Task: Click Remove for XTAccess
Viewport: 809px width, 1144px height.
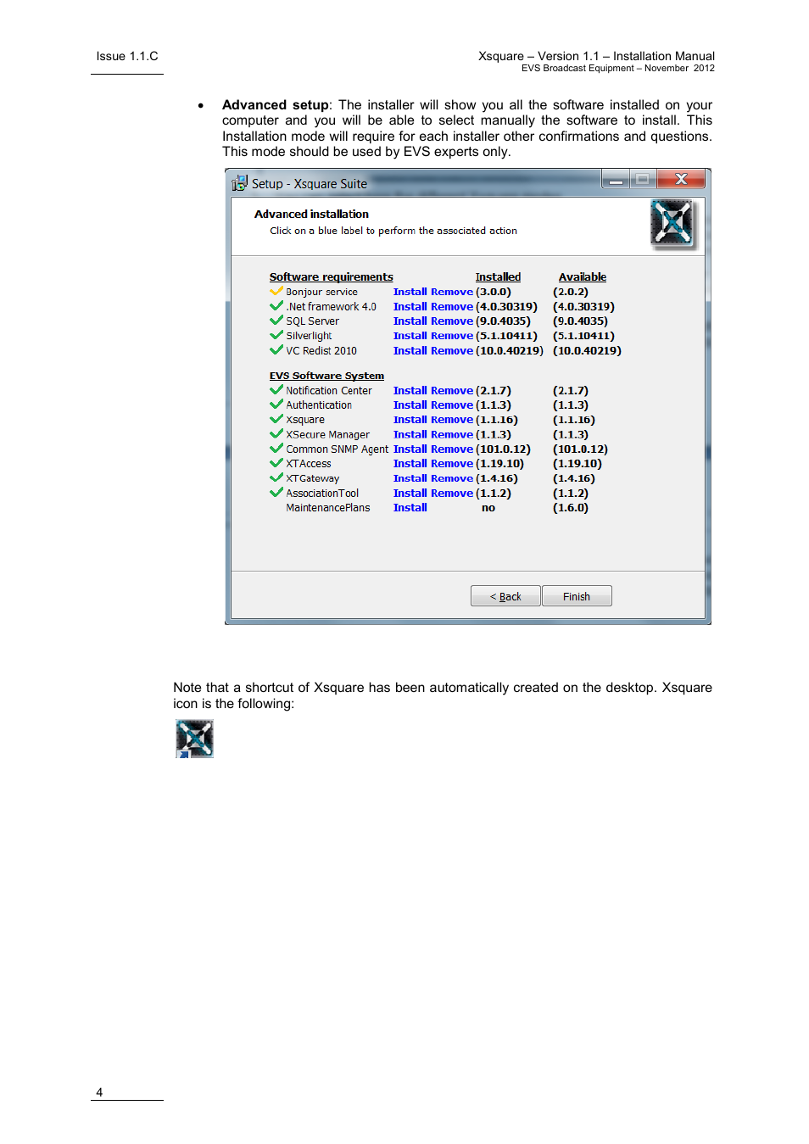Action: click(452, 464)
